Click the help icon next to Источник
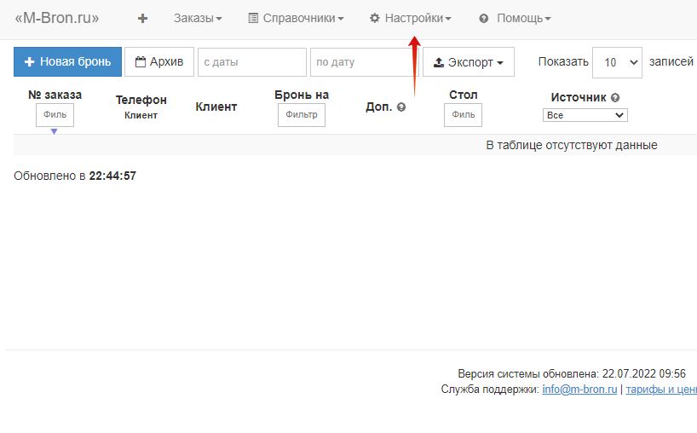The width and height of the screenshot is (697, 433). [615, 98]
